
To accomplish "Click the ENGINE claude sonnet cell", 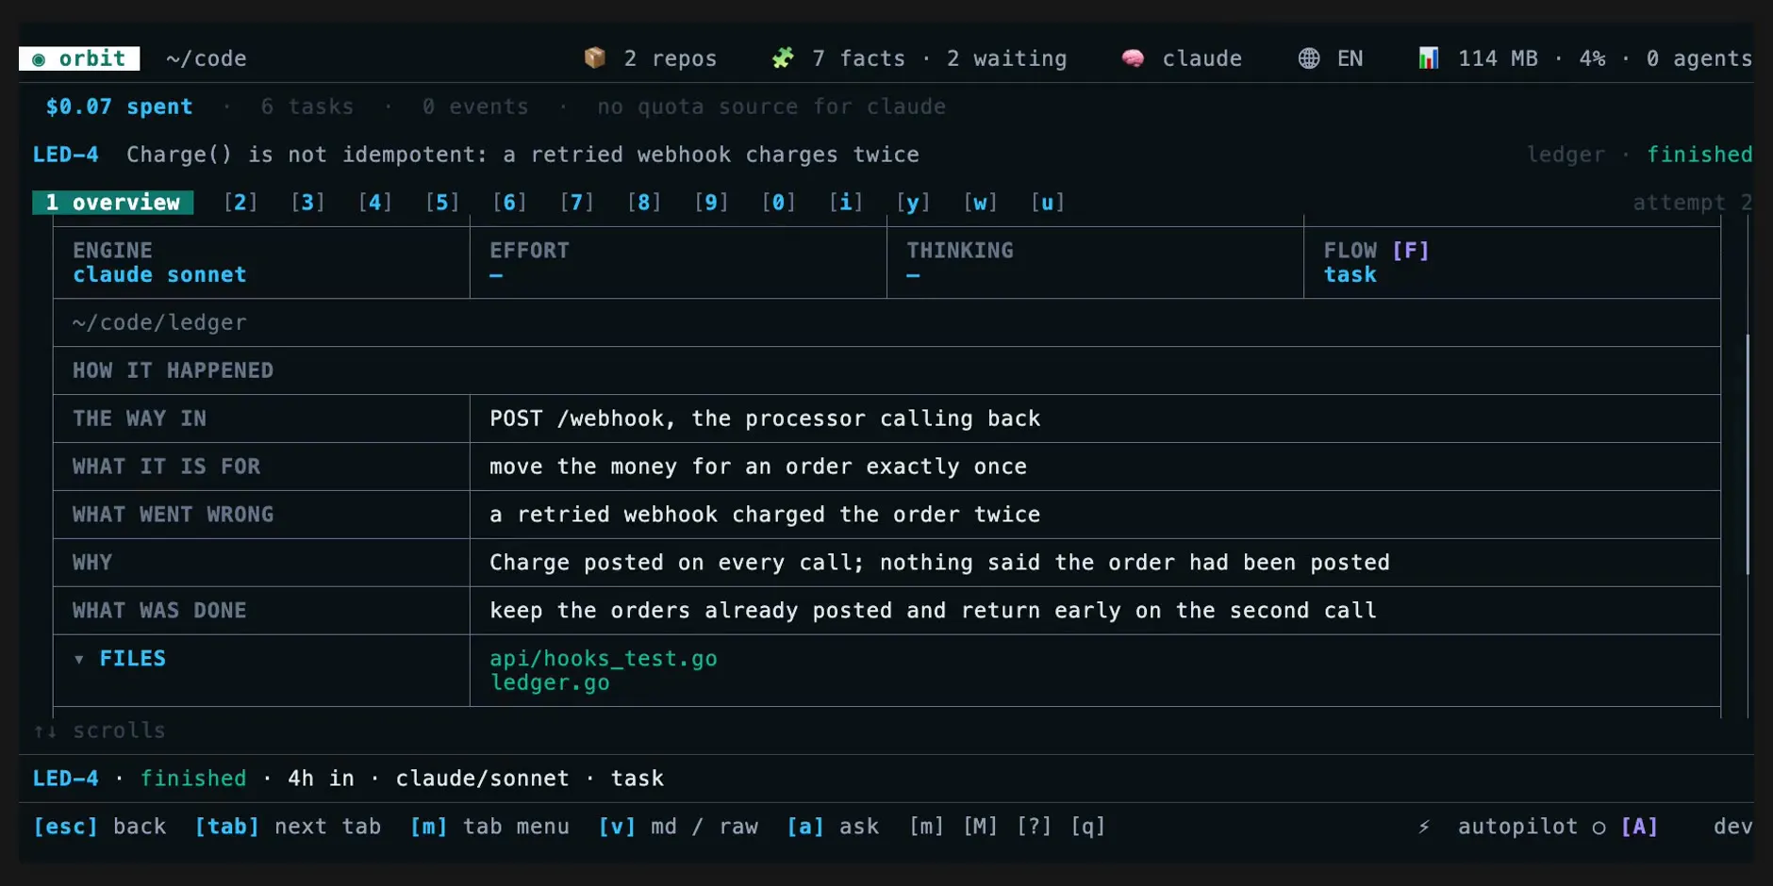I will pyautogui.click(x=261, y=263).
